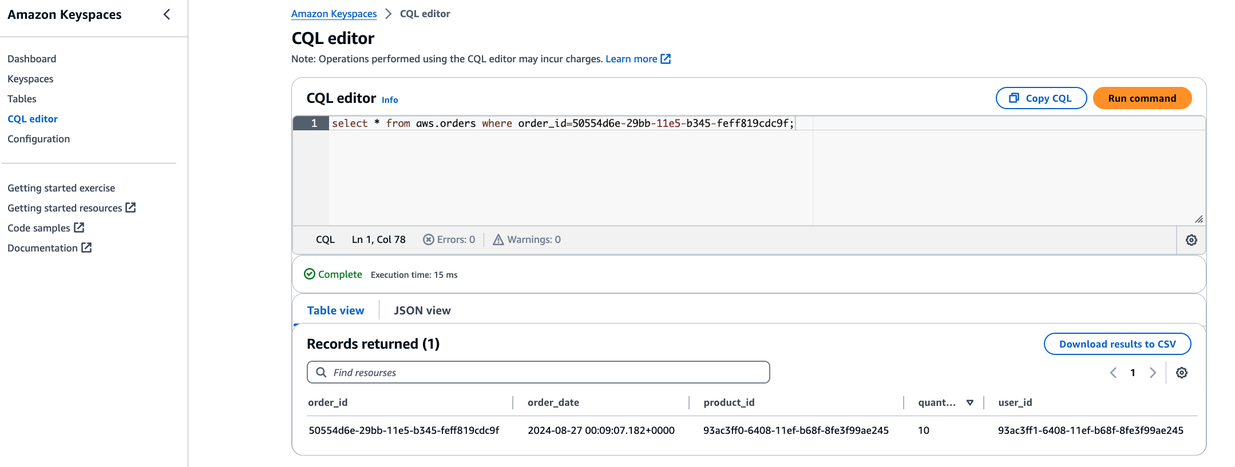Go to previous results page

(1113, 373)
